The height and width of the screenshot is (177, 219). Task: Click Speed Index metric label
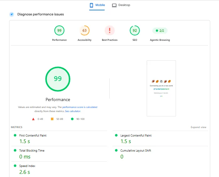[27, 166]
